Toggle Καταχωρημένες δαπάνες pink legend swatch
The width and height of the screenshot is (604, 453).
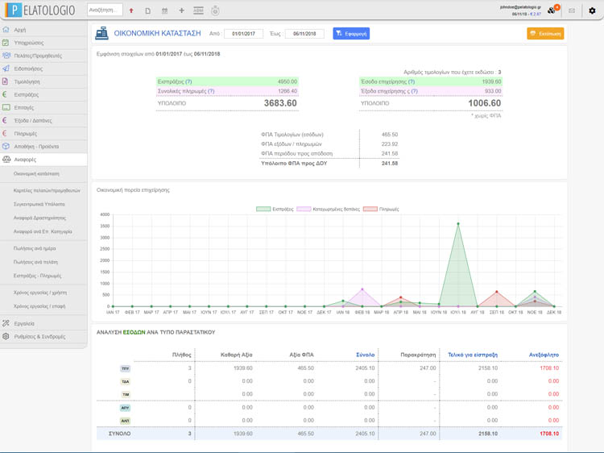tap(304, 209)
